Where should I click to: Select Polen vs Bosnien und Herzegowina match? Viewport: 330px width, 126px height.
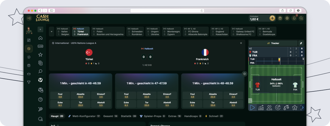tap(108, 32)
